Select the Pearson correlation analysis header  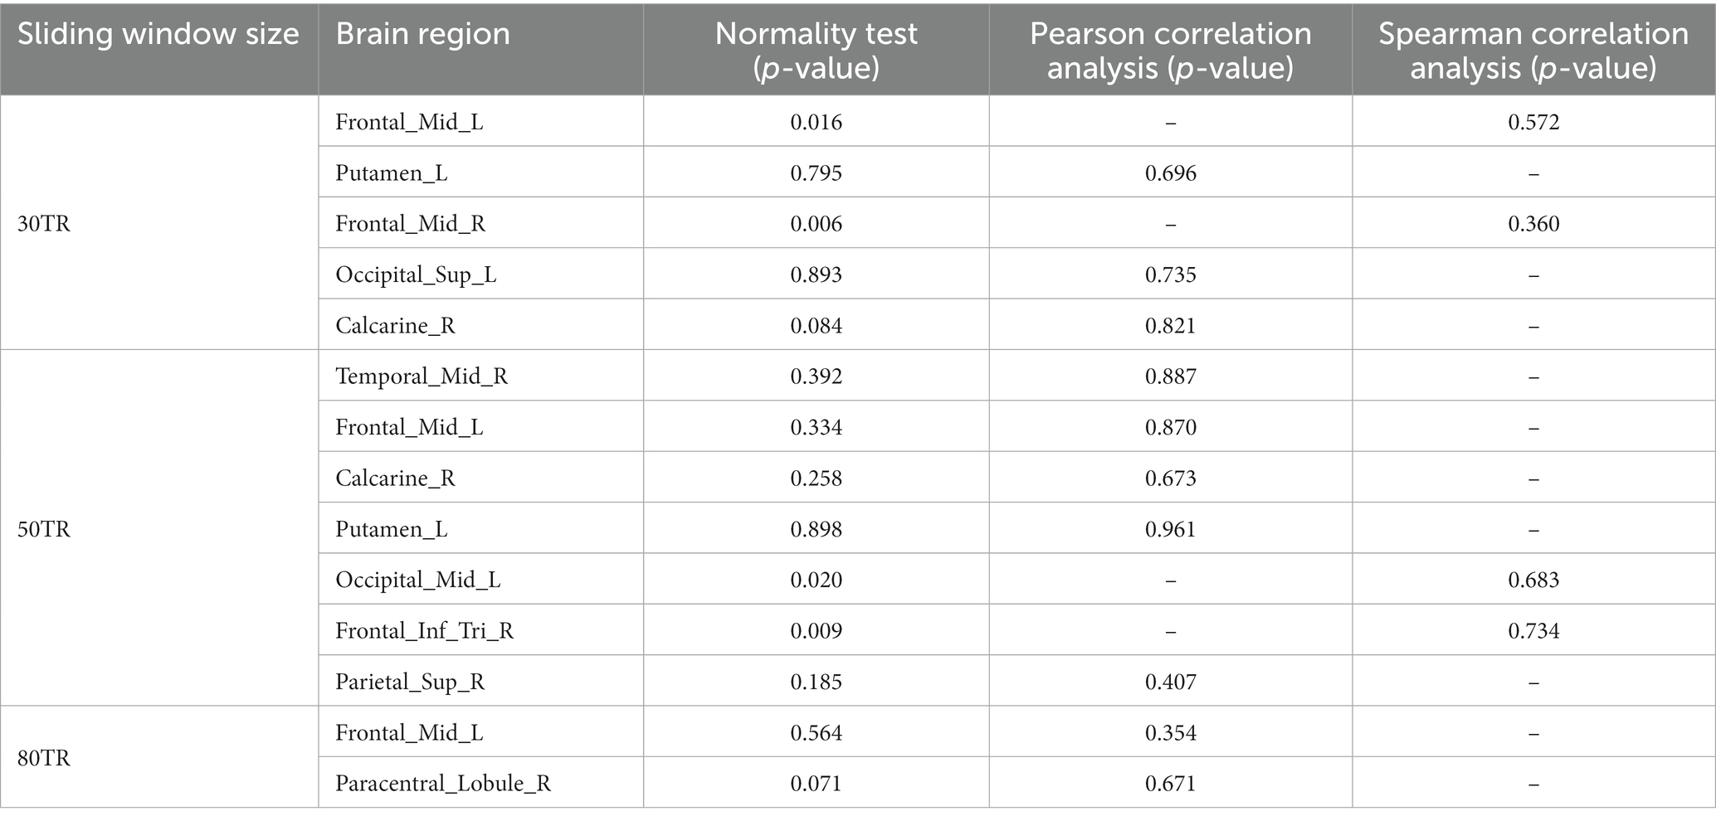[1170, 51]
